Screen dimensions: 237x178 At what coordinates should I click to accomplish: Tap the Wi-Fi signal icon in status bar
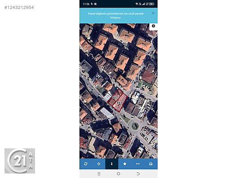136,4
